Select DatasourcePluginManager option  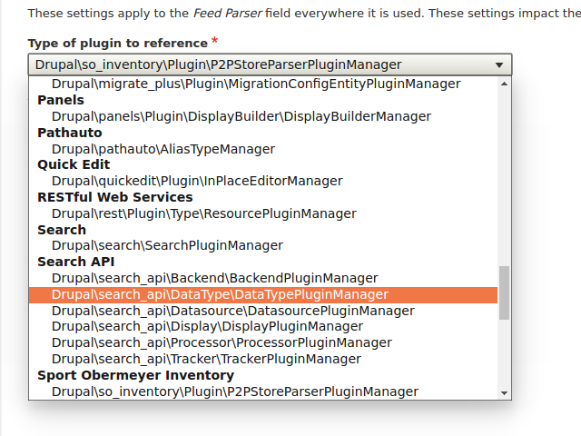[x=233, y=311]
